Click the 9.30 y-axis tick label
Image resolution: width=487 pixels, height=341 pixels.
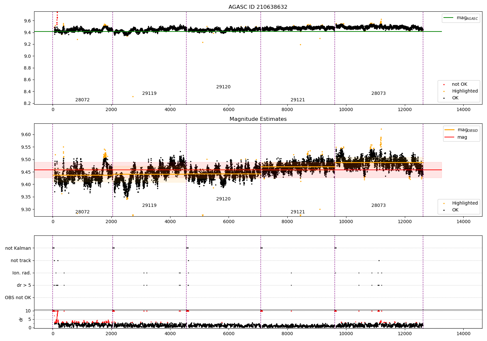click(x=26, y=209)
